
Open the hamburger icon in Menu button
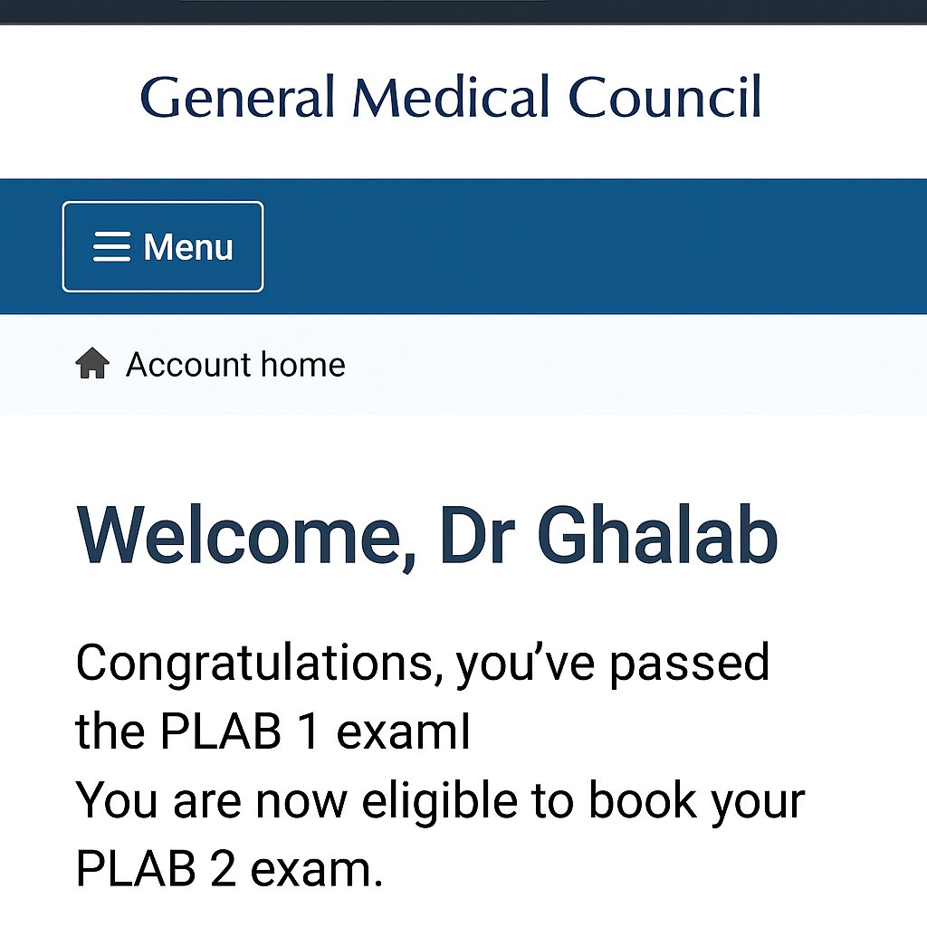tap(111, 246)
